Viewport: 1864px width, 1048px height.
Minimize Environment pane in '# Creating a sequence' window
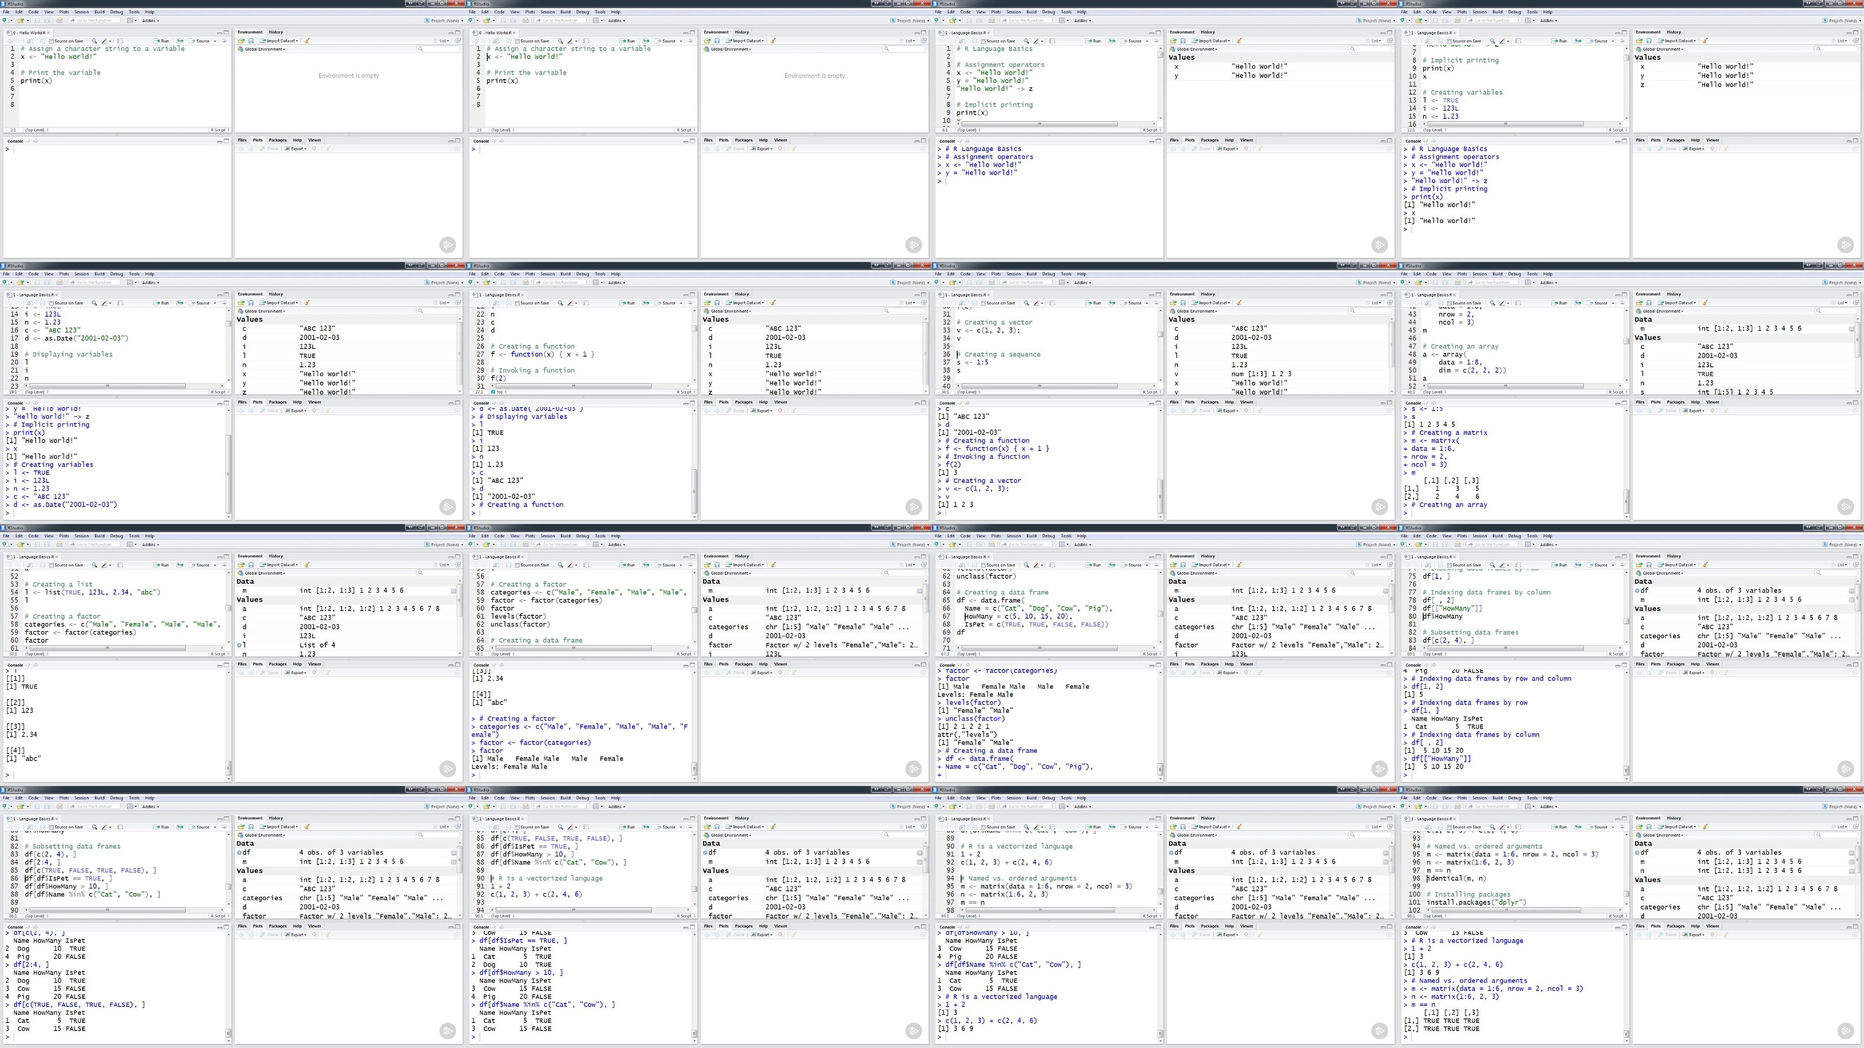click(x=1383, y=295)
